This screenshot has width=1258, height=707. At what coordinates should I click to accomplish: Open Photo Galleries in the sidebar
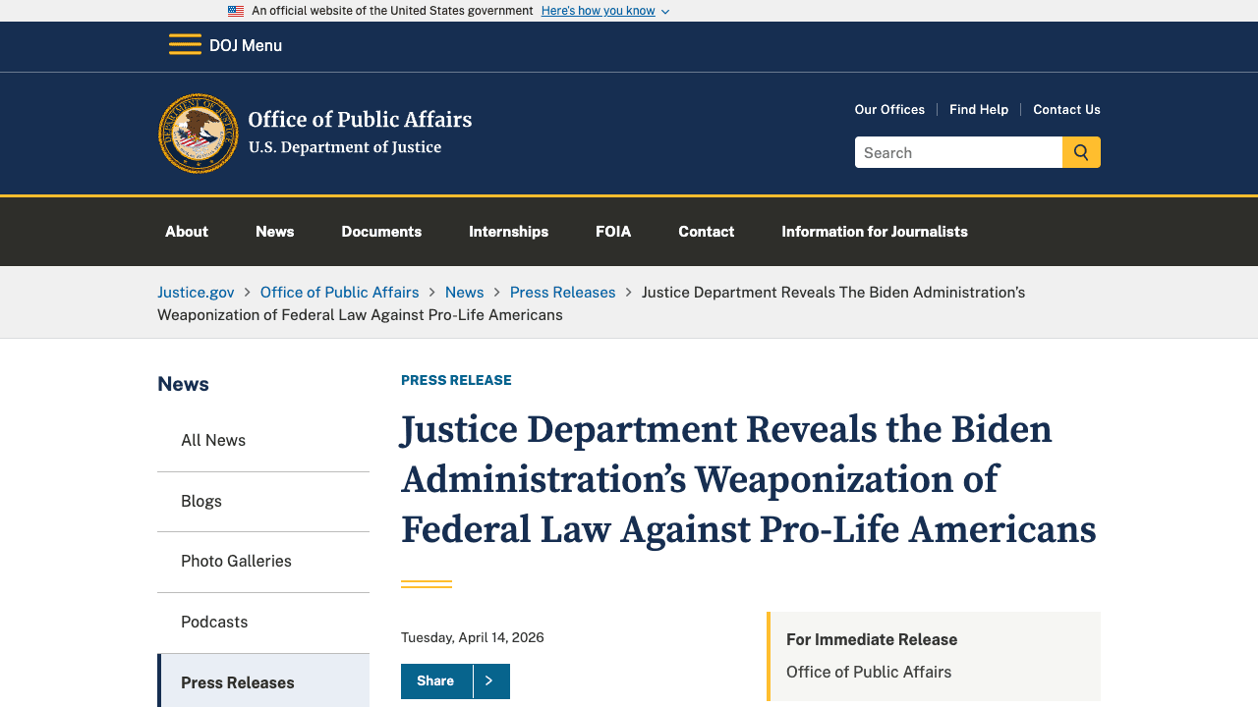pyautogui.click(x=236, y=561)
